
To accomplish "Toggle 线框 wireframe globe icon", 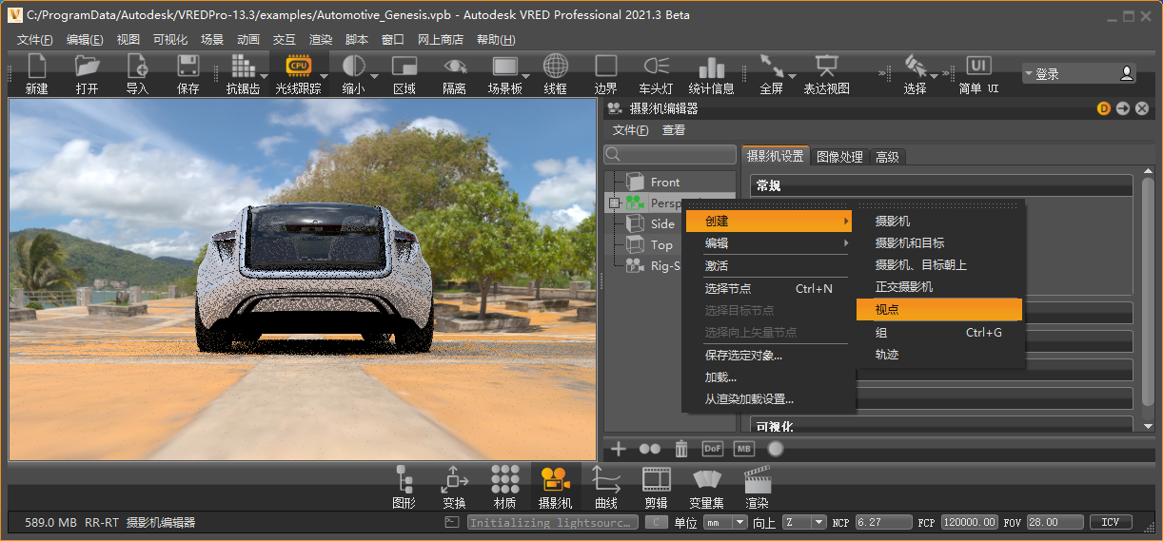I will (x=556, y=67).
